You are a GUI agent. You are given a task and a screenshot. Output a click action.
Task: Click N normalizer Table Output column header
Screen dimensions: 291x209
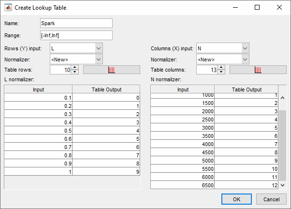coord(247,90)
